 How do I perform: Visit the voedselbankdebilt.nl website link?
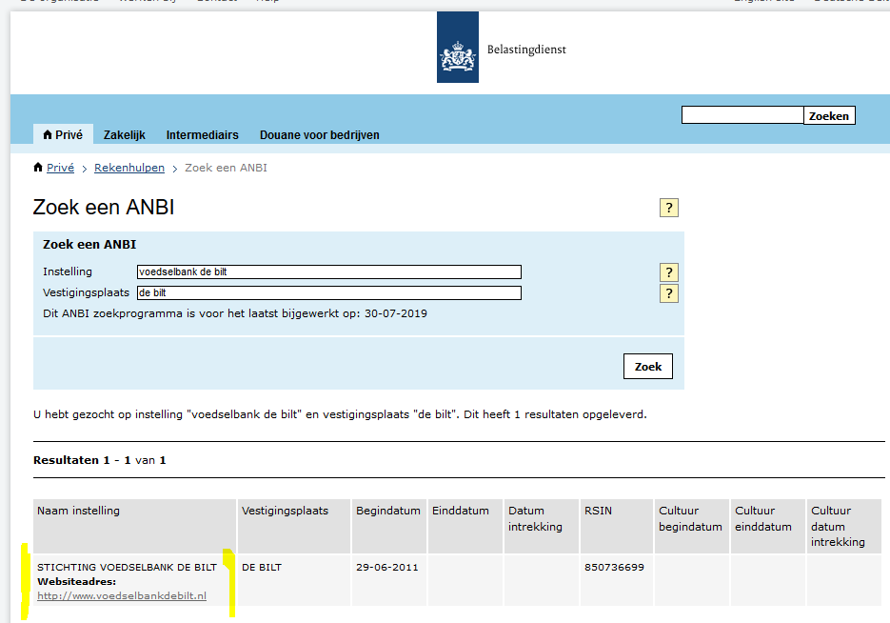(x=122, y=595)
